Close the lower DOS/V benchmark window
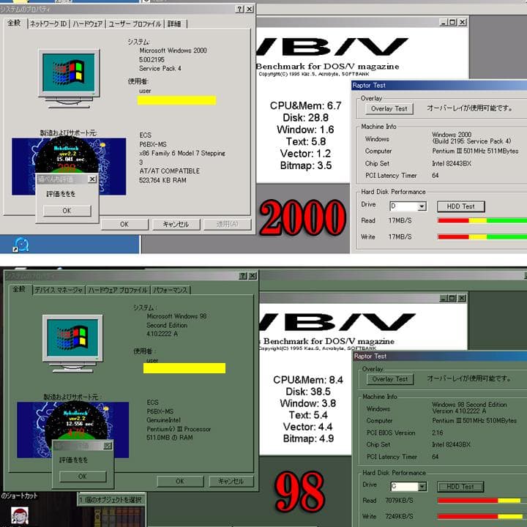Viewport: 527px width, 527px height. click(x=462, y=298)
